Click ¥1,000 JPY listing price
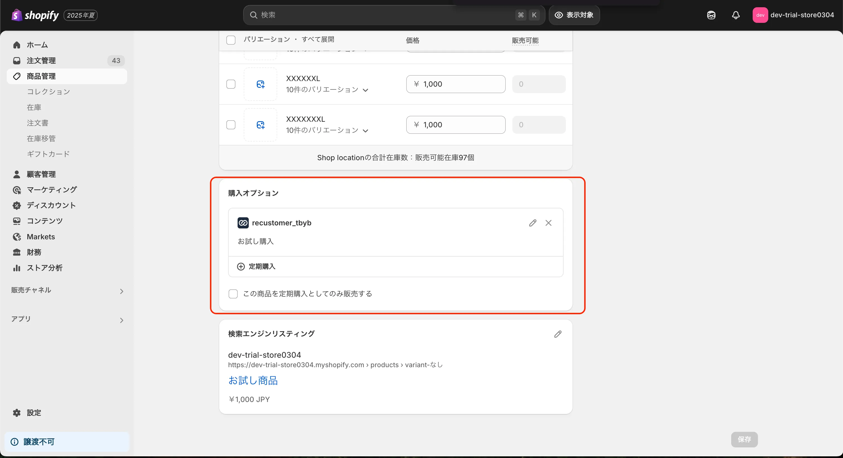The width and height of the screenshot is (843, 458). (x=249, y=399)
